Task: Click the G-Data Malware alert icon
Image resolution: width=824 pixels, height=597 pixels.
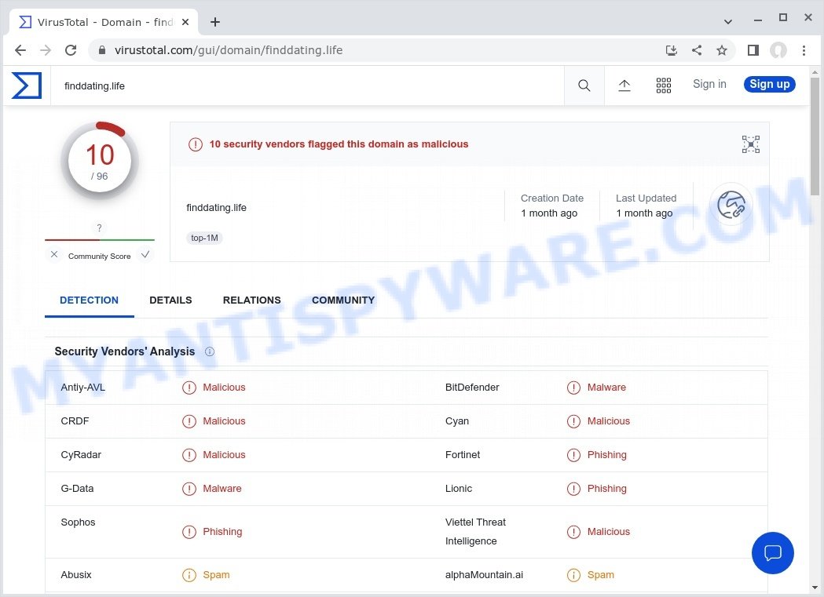Action: pos(189,489)
